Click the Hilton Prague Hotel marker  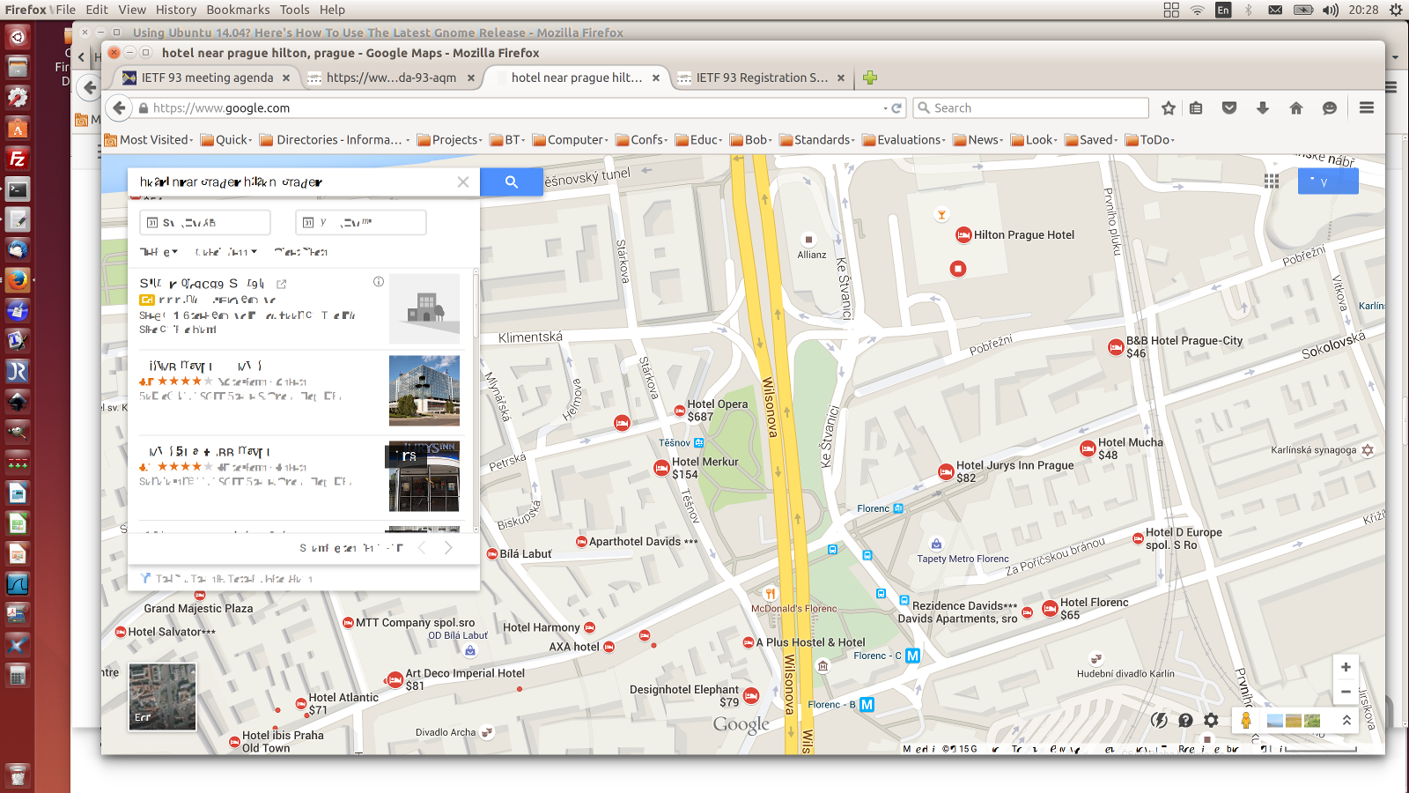coord(963,235)
